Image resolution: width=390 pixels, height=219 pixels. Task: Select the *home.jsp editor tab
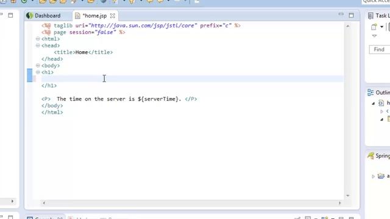click(94, 16)
